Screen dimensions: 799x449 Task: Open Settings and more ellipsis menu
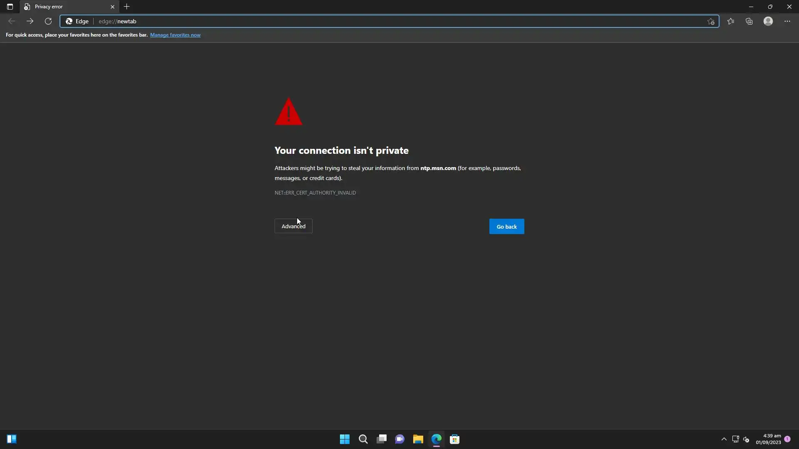tap(787, 21)
